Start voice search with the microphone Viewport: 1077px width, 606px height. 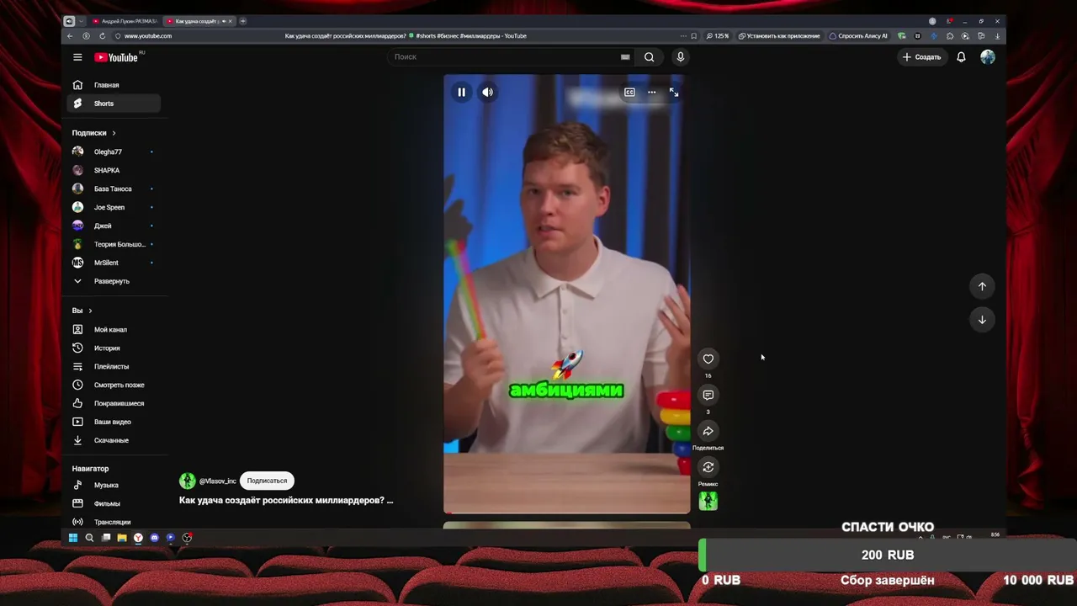(x=681, y=57)
